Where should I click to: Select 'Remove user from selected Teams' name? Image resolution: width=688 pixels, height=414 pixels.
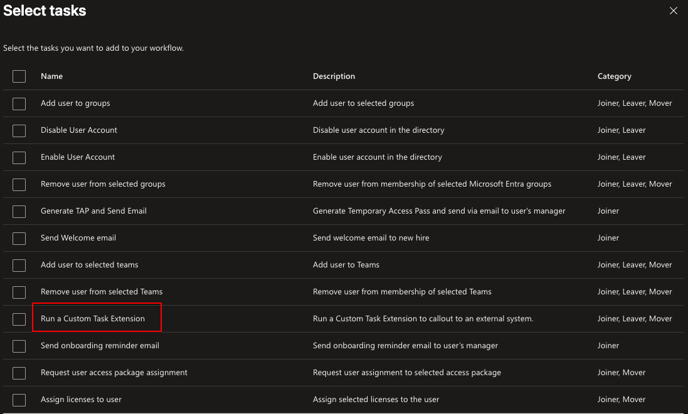click(102, 292)
